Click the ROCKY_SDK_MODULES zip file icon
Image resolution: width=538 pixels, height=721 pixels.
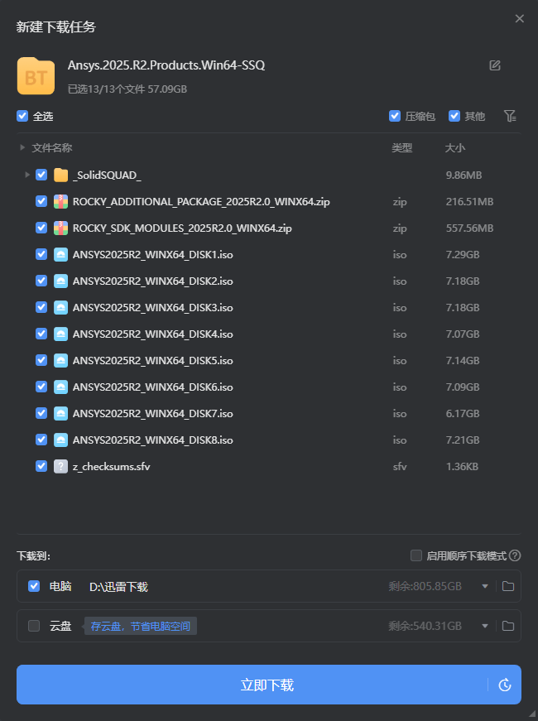pos(60,228)
